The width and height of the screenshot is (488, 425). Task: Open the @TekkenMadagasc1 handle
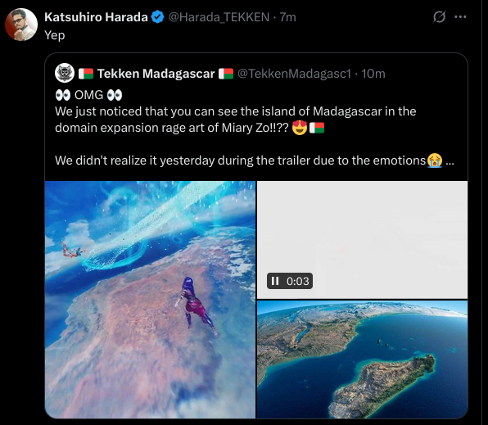tap(294, 74)
